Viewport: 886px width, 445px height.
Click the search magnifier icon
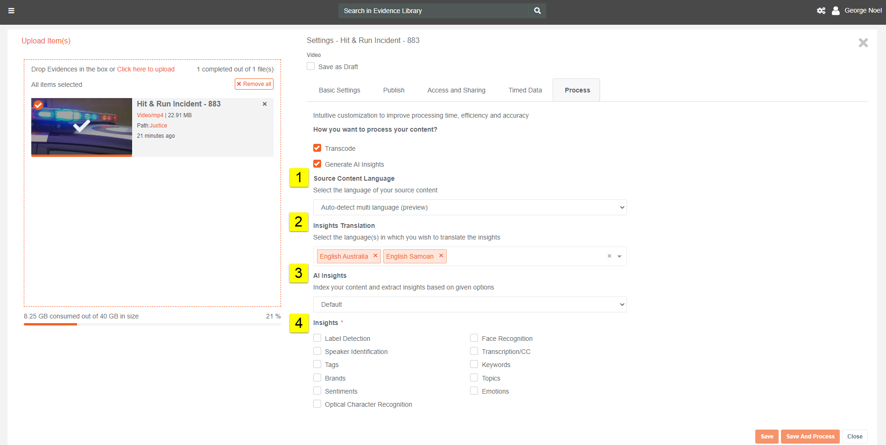click(x=537, y=11)
